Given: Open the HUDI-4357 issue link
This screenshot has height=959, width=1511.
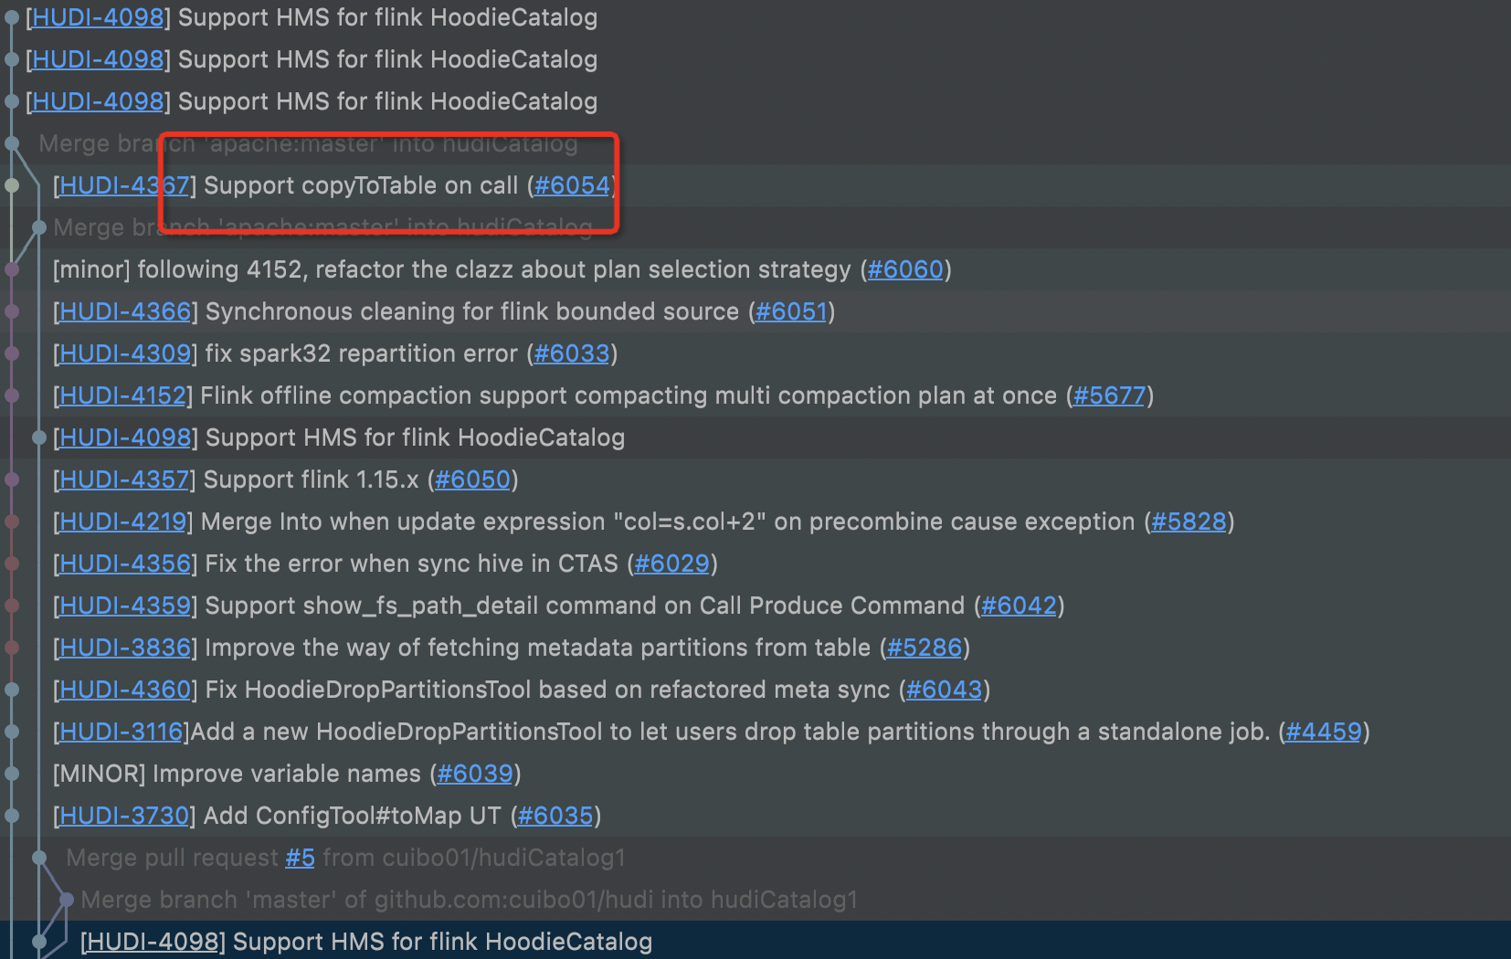Looking at the screenshot, I should coord(125,479).
